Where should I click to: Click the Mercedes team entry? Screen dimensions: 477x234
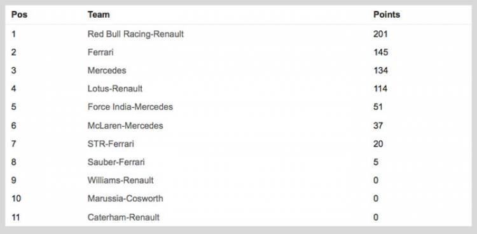107,70
